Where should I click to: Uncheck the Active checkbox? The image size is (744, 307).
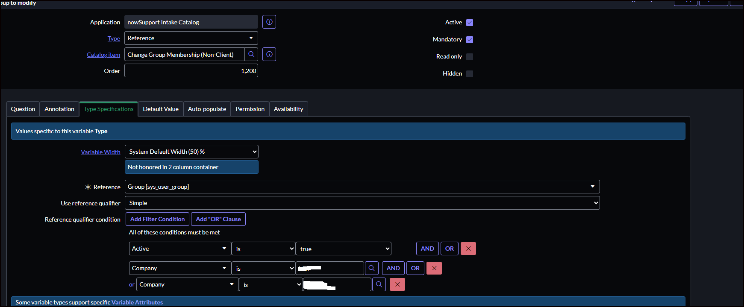coord(470,23)
